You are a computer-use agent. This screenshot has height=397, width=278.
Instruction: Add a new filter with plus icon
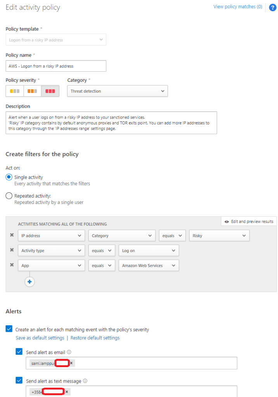tap(29, 282)
